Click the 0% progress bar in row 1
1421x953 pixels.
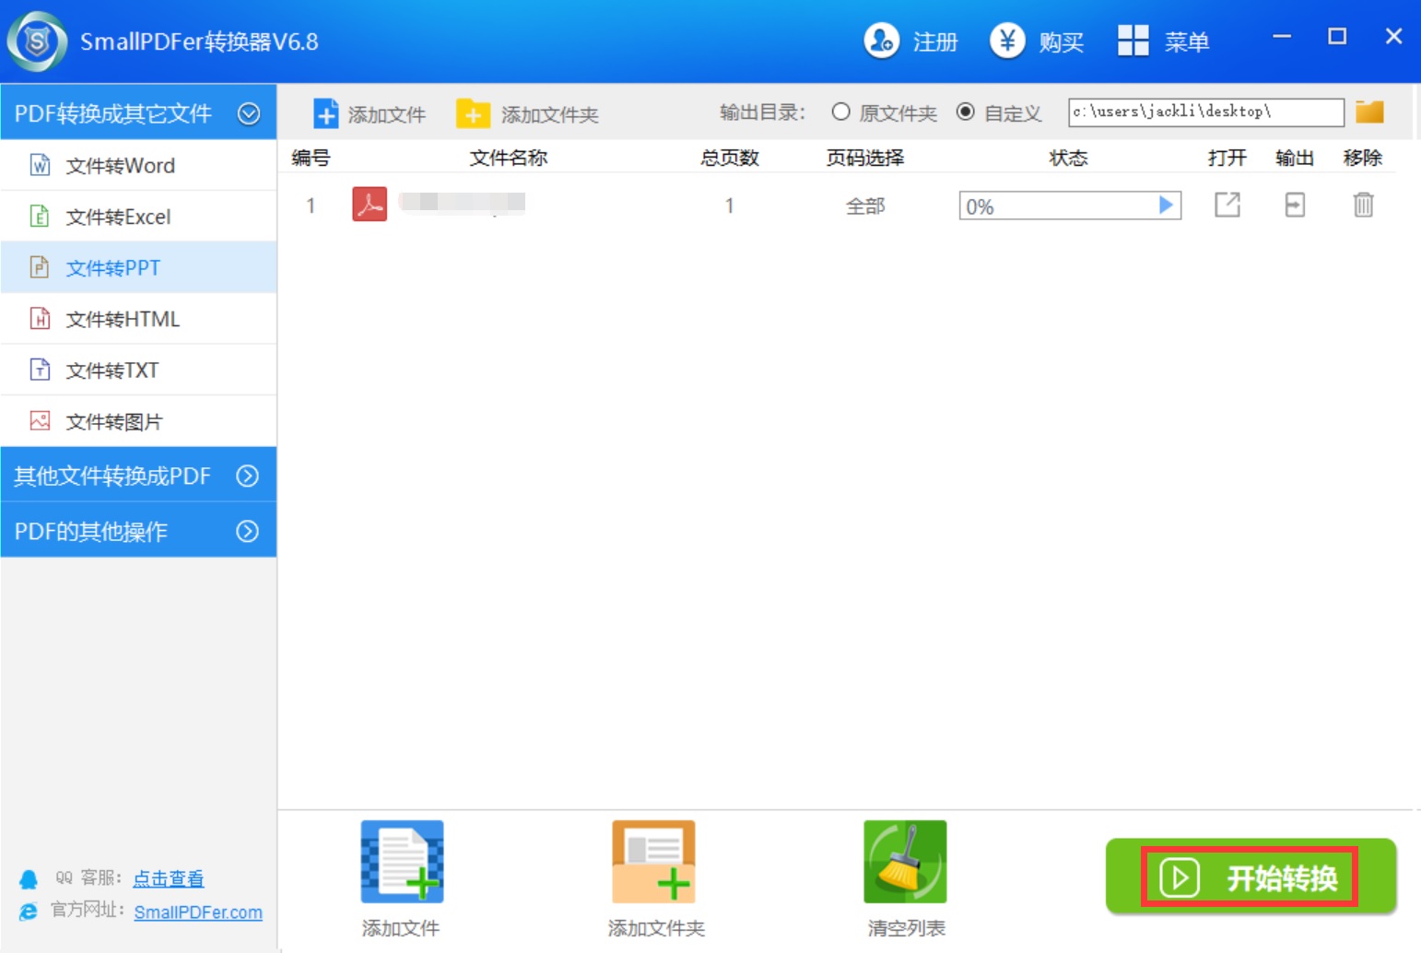(x=1070, y=206)
